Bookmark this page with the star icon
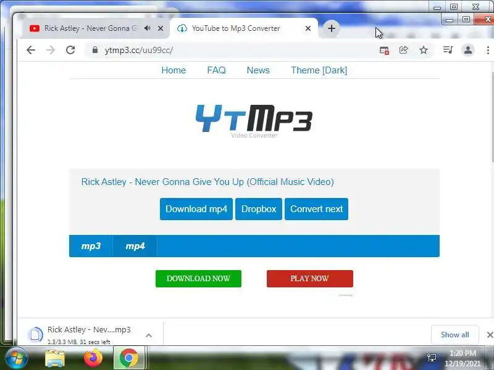Viewport: 494px width, 370px height. [424, 50]
